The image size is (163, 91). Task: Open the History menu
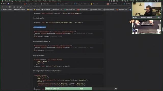[28, 1]
